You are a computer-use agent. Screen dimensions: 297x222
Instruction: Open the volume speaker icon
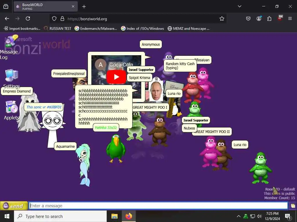point(259,216)
